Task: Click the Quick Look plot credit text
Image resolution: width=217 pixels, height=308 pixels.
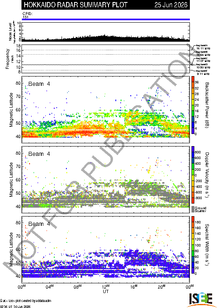Action: (x=26, y=301)
